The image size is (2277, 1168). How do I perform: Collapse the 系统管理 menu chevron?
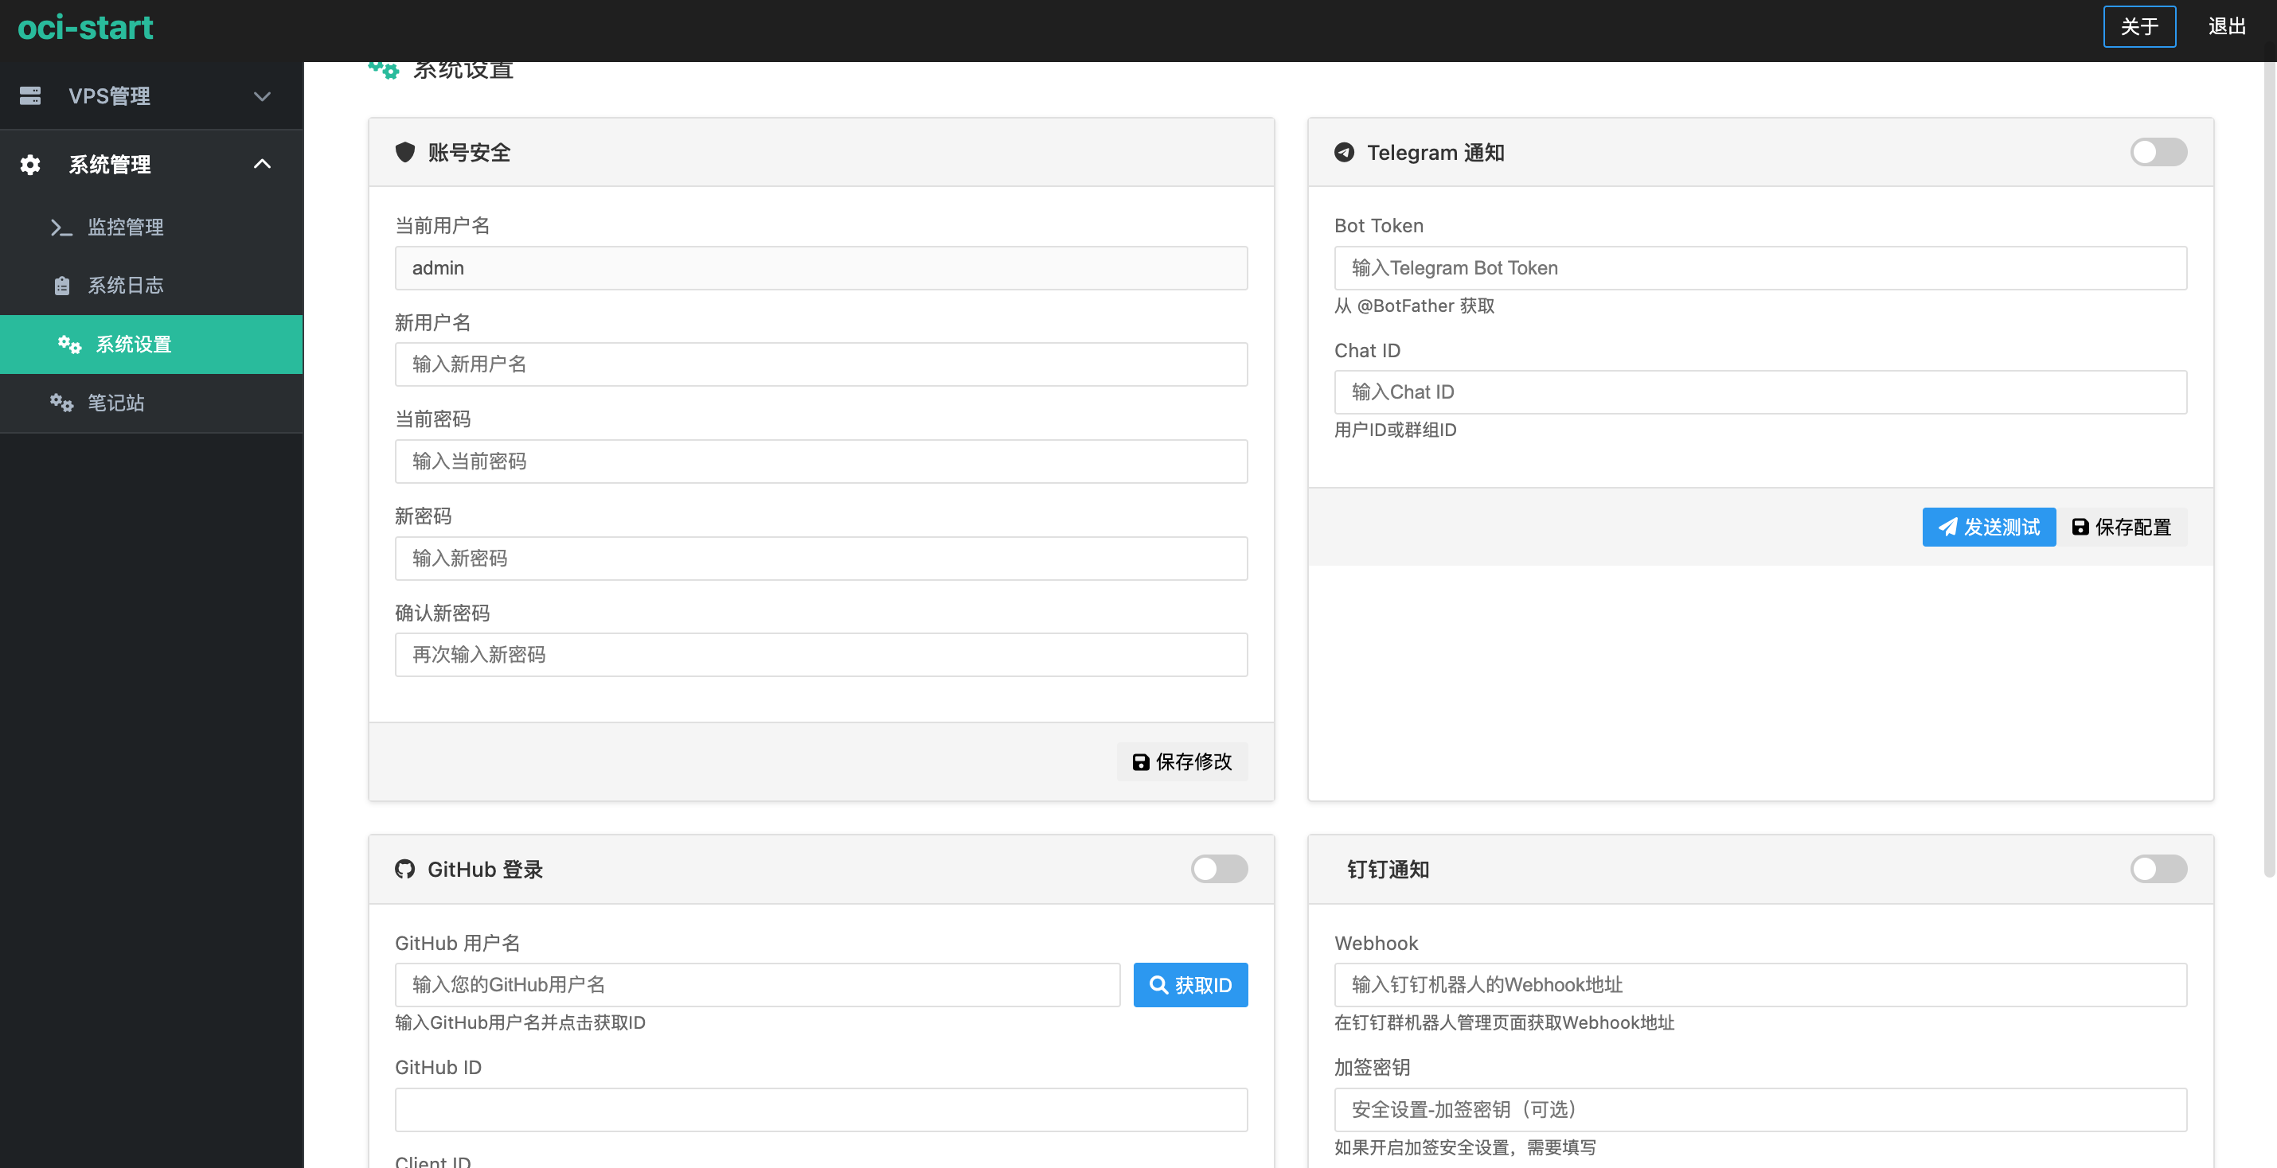click(262, 165)
